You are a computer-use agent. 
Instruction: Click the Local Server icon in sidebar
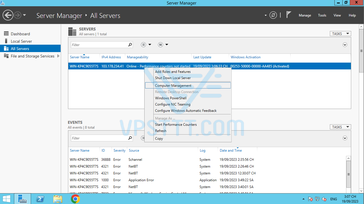pyautogui.click(x=6, y=41)
